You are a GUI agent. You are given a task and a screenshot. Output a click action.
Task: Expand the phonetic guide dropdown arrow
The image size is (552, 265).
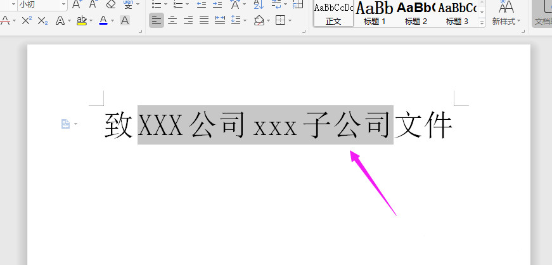tap(138, 4)
